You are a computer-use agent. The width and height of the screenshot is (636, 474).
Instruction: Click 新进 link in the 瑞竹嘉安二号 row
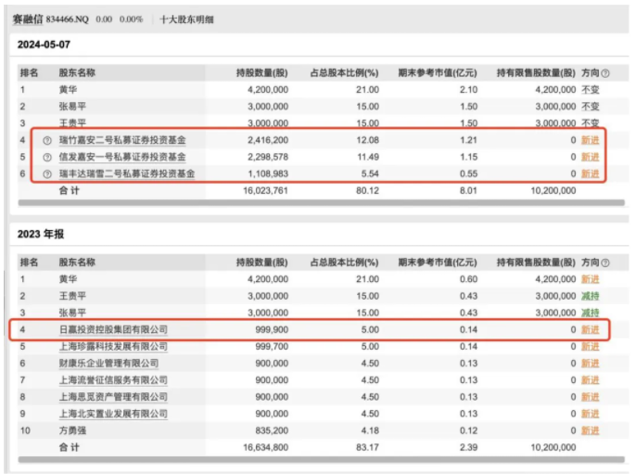(591, 140)
